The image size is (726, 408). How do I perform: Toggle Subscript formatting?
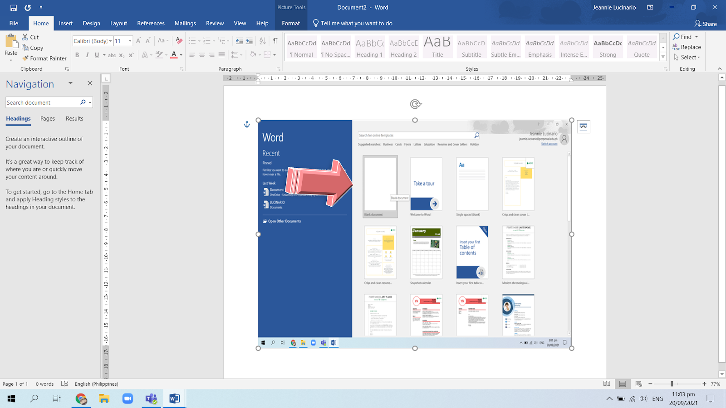[122, 55]
